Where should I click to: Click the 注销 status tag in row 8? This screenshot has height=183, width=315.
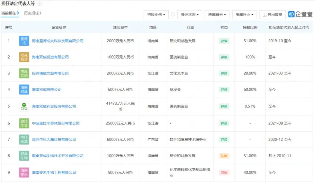coord(224,156)
